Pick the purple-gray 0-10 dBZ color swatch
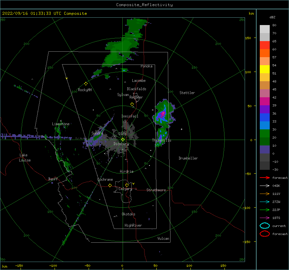 coord(265,150)
